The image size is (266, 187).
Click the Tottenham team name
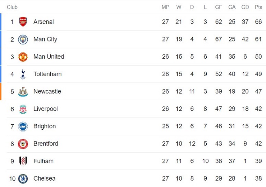(47, 74)
